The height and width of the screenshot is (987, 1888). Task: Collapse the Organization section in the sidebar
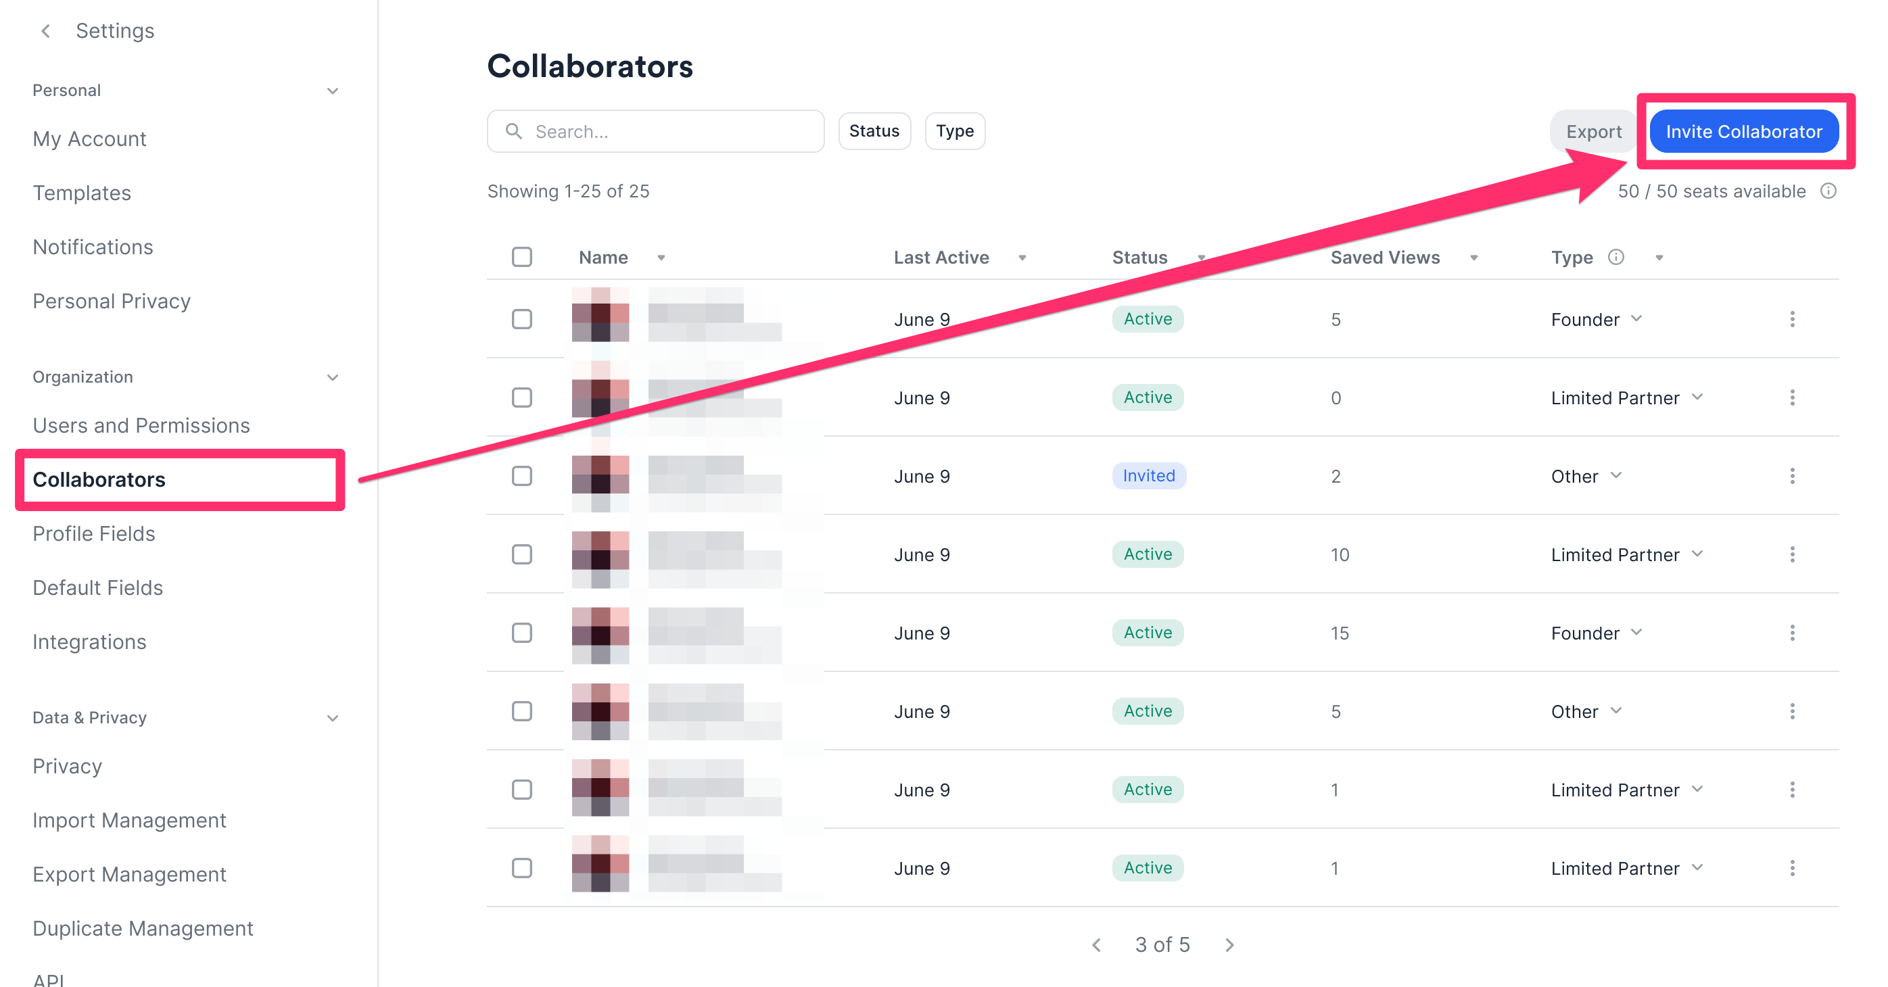333,377
